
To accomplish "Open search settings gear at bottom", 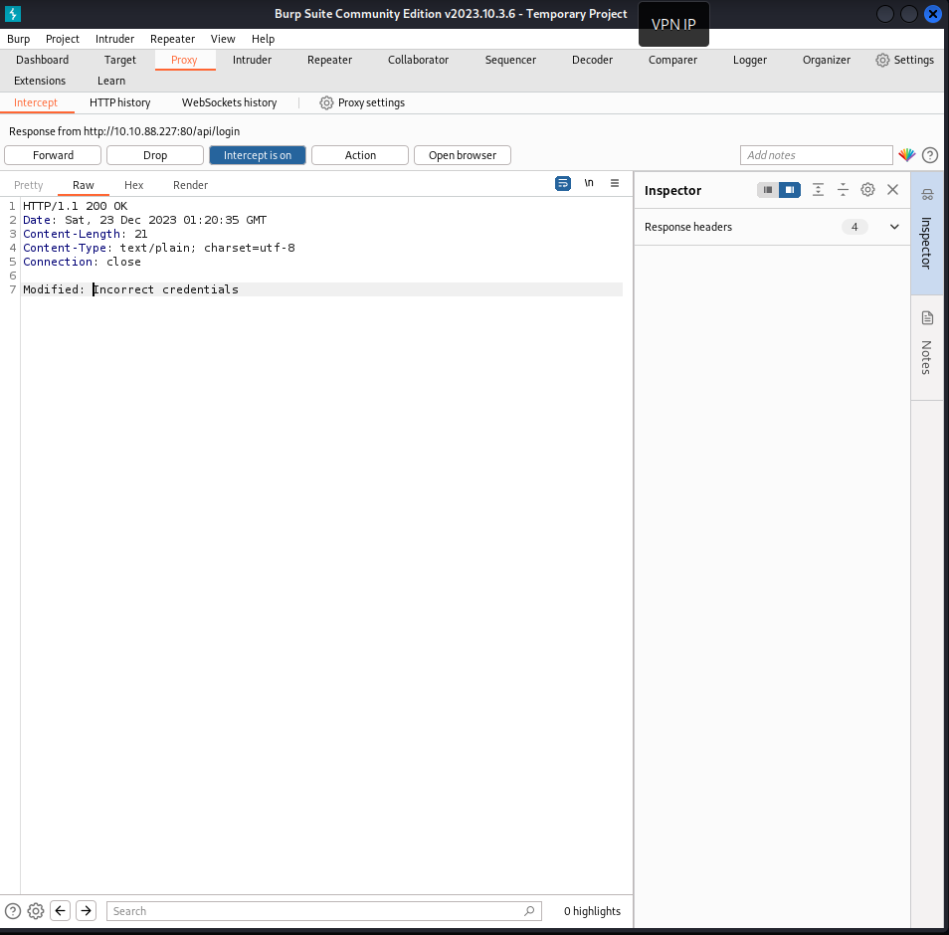I will [x=36, y=911].
